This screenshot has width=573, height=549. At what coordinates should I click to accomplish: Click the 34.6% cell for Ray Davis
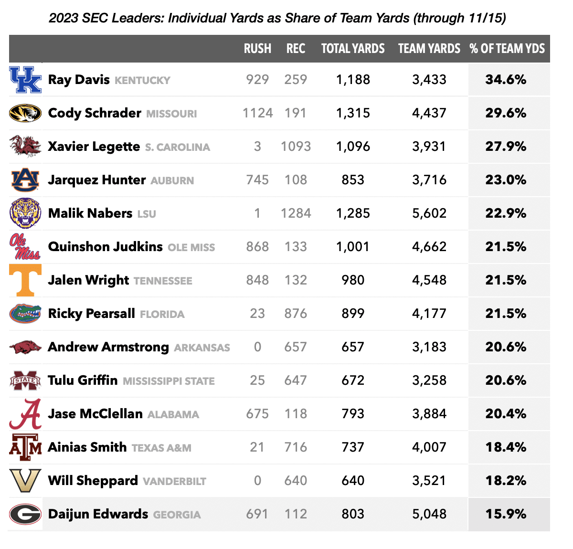[506, 80]
